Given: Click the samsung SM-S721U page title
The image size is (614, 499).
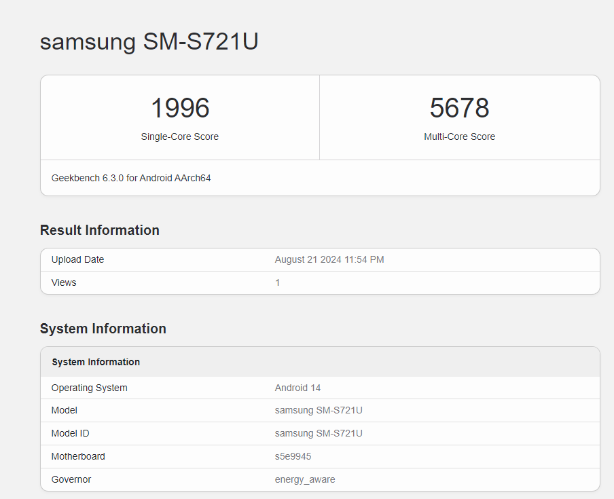Looking at the screenshot, I should (x=149, y=41).
